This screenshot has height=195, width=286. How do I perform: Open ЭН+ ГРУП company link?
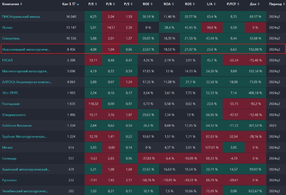click(x=10, y=93)
